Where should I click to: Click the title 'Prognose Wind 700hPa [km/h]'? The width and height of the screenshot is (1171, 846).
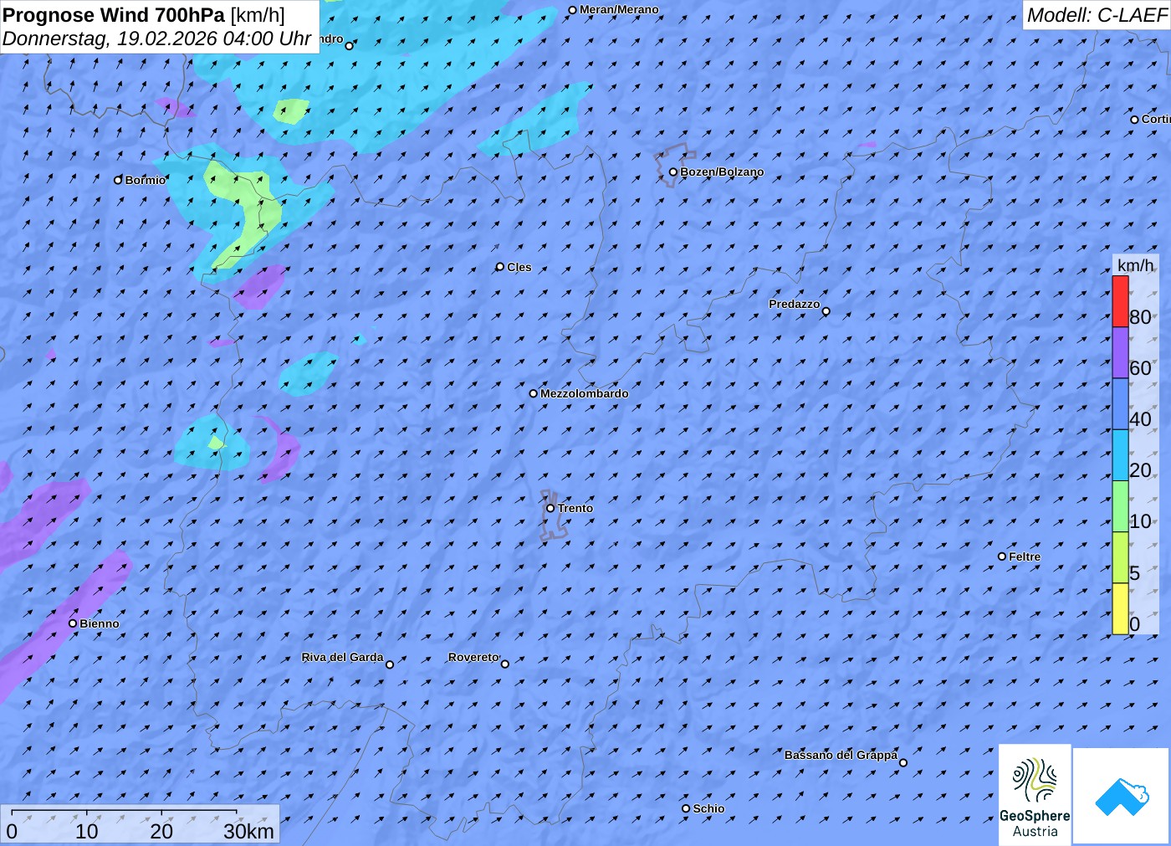point(144,14)
